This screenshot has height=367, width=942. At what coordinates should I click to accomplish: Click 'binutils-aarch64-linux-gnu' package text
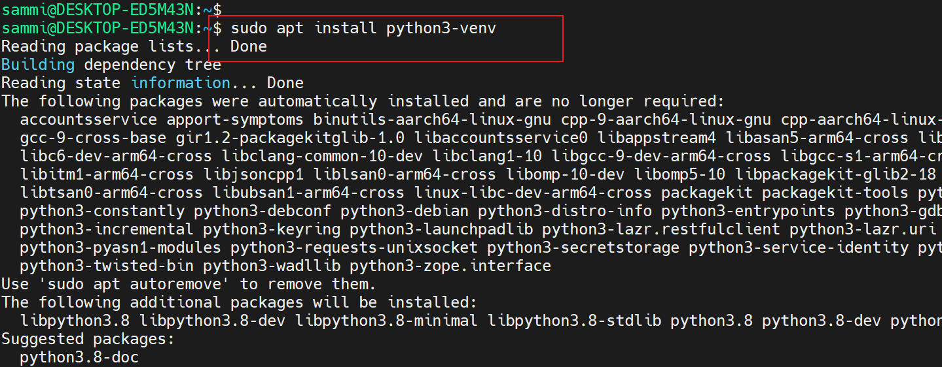pos(433,120)
